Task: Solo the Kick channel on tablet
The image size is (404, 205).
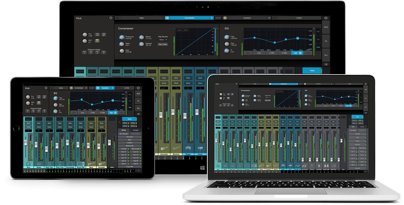Action: pyautogui.click(x=28, y=123)
